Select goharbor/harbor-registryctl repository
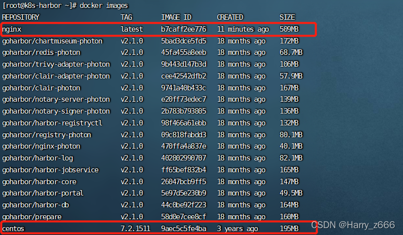 point(52,123)
